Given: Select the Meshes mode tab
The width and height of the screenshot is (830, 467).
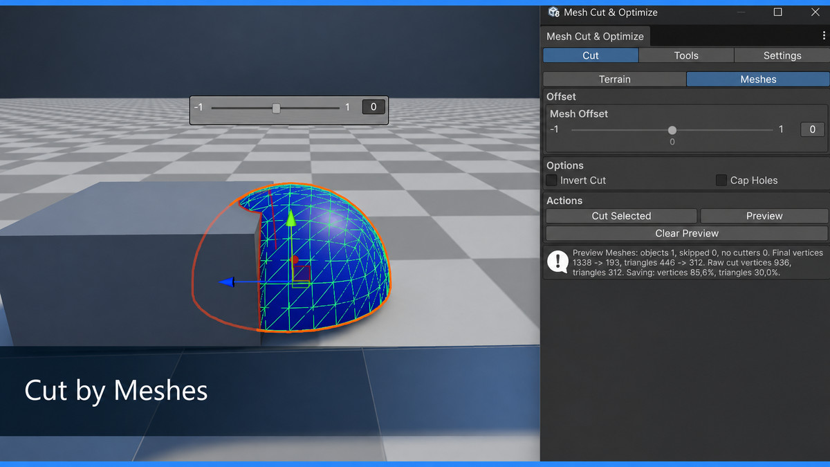Looking at the screenshot, I should click(758, 79).
